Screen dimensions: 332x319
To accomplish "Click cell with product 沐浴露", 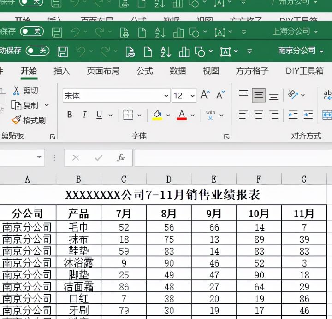I will (78, 263).
